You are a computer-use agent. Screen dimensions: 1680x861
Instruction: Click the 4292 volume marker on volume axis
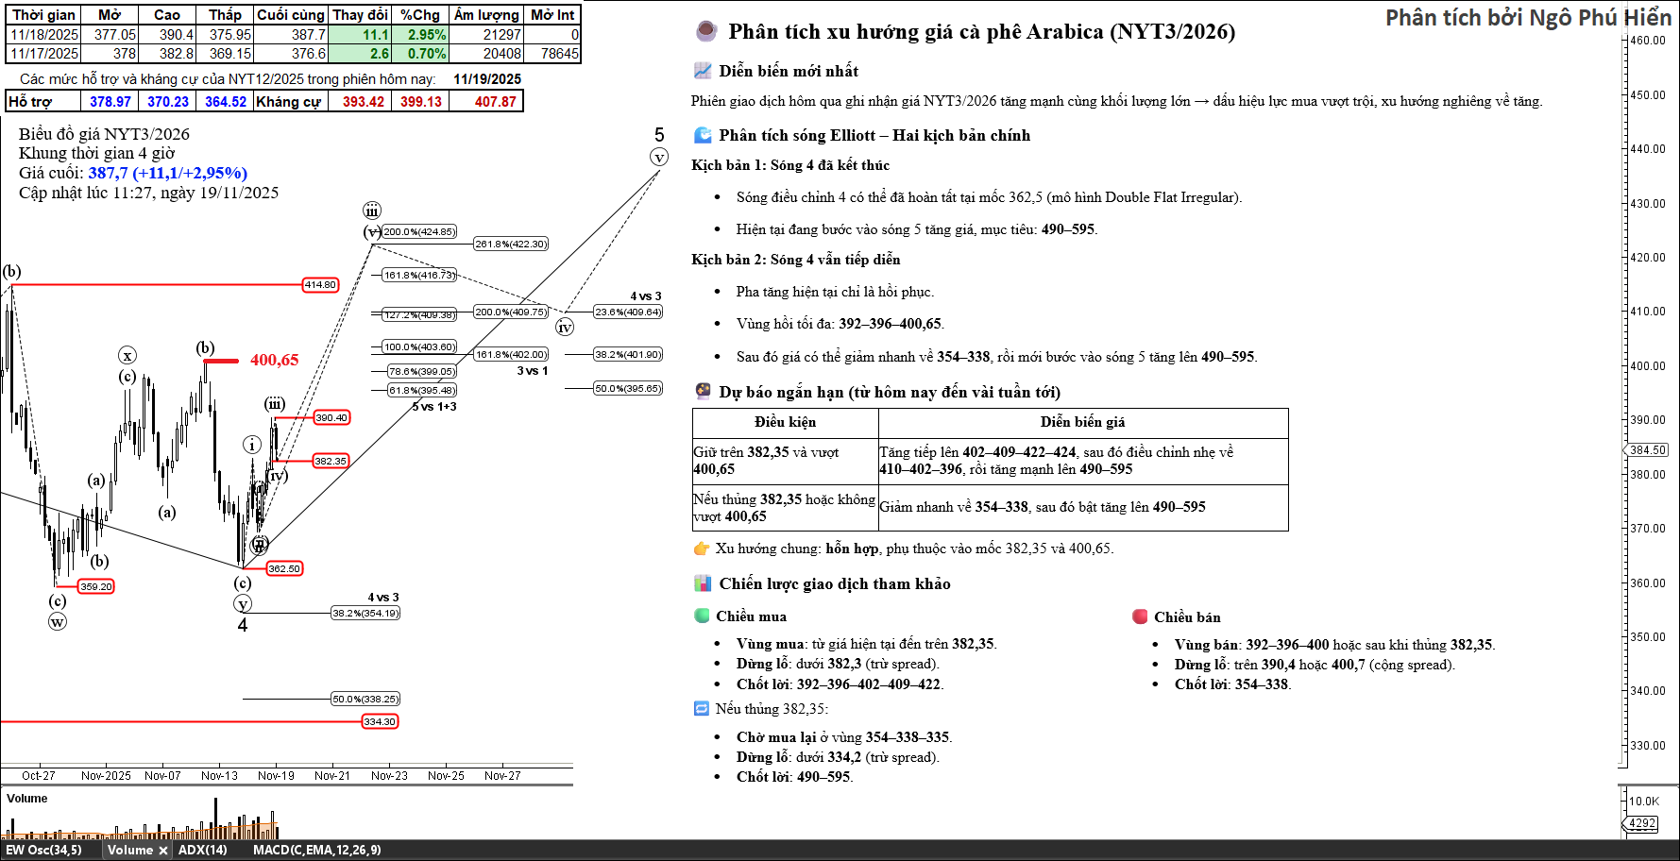(x=1642, y=823)
